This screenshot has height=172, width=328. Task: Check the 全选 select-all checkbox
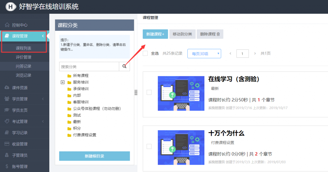coord(145,53)
